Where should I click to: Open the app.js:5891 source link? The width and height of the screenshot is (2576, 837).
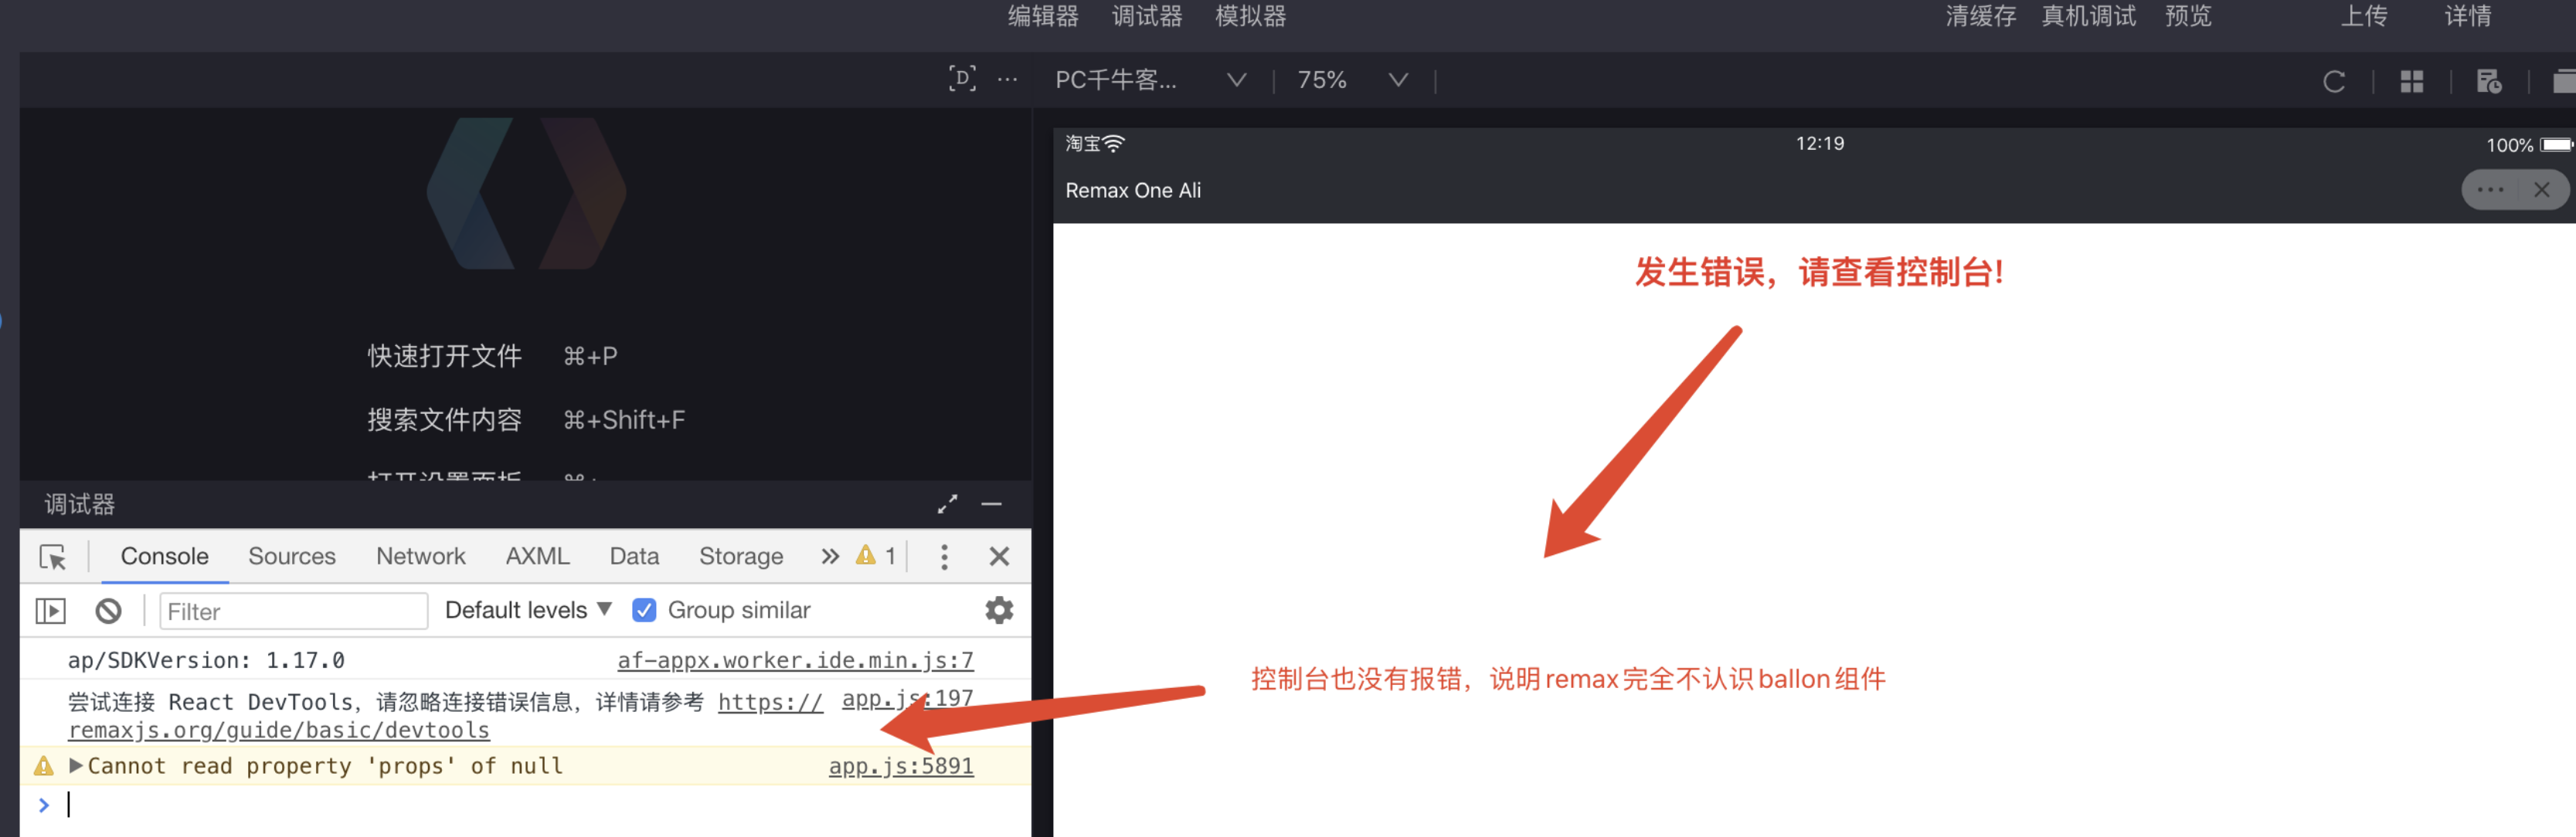coord(901,766)
